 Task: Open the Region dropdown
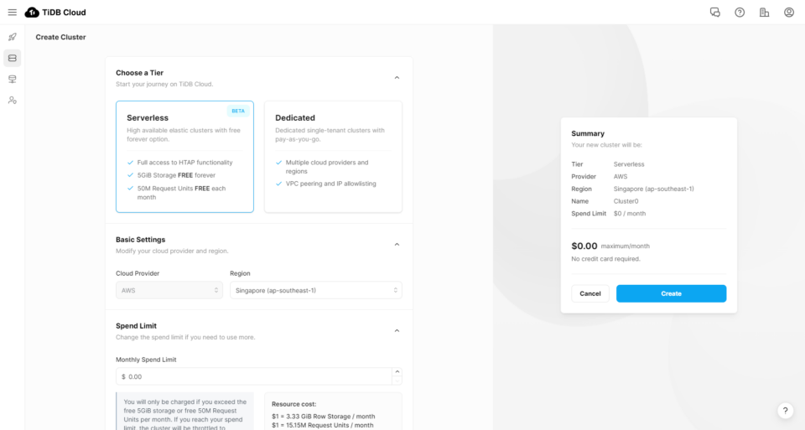(315, 290)
